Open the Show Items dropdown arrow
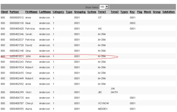Screen dimensions: 177x112 (107, 7)
